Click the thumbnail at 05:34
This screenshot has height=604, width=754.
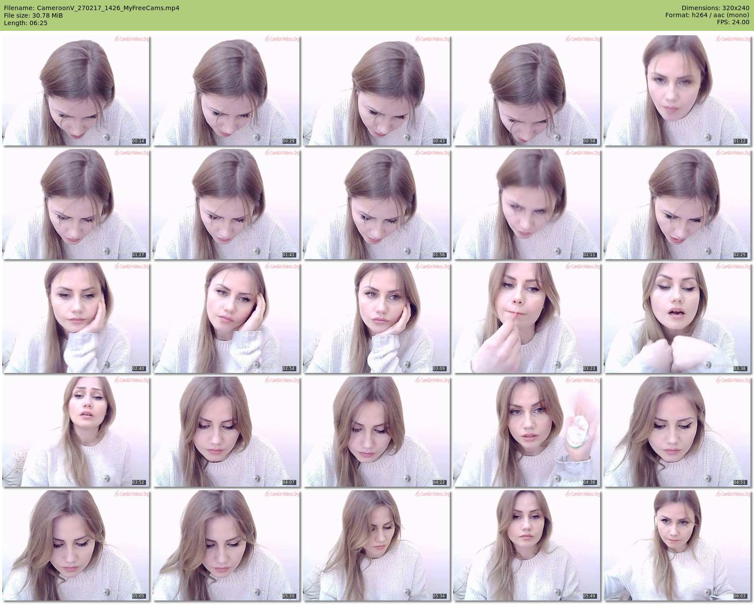pos(376,545)
